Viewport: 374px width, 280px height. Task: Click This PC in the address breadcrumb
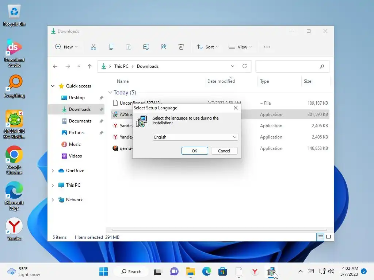coord(121,66)
